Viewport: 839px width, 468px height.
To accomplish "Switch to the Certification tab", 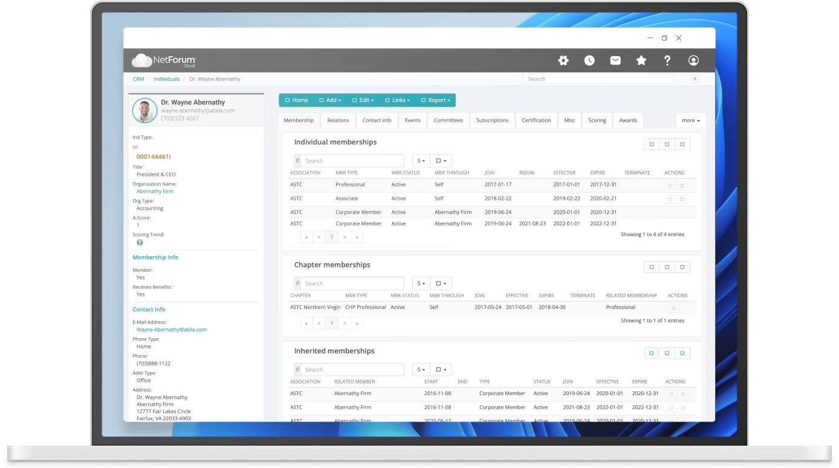I will point(536,120).
